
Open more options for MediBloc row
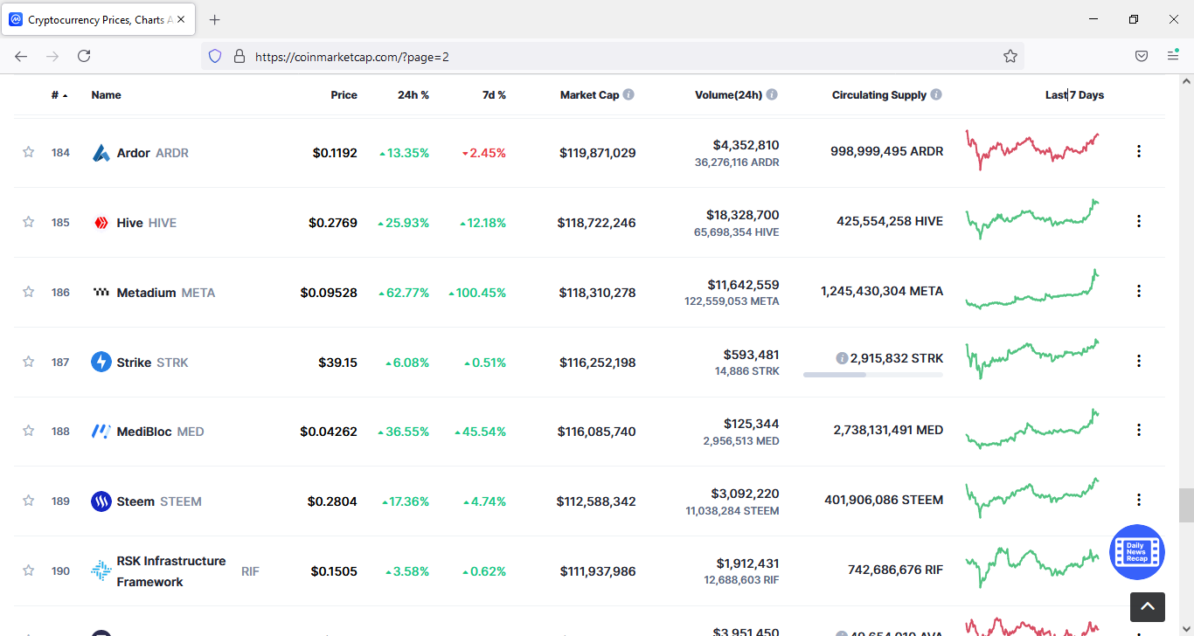coord(1138,430)
